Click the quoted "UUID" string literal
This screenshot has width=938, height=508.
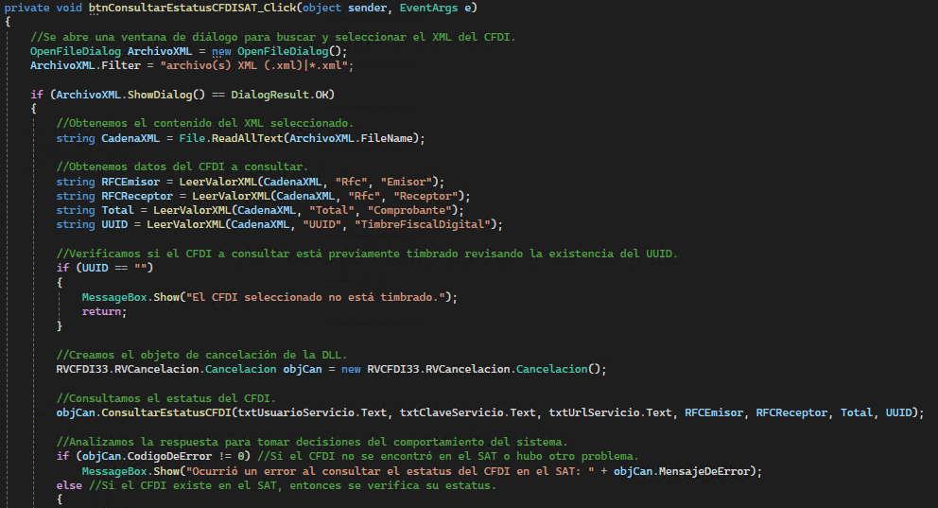pyautogui.click(x=322, y=224)
